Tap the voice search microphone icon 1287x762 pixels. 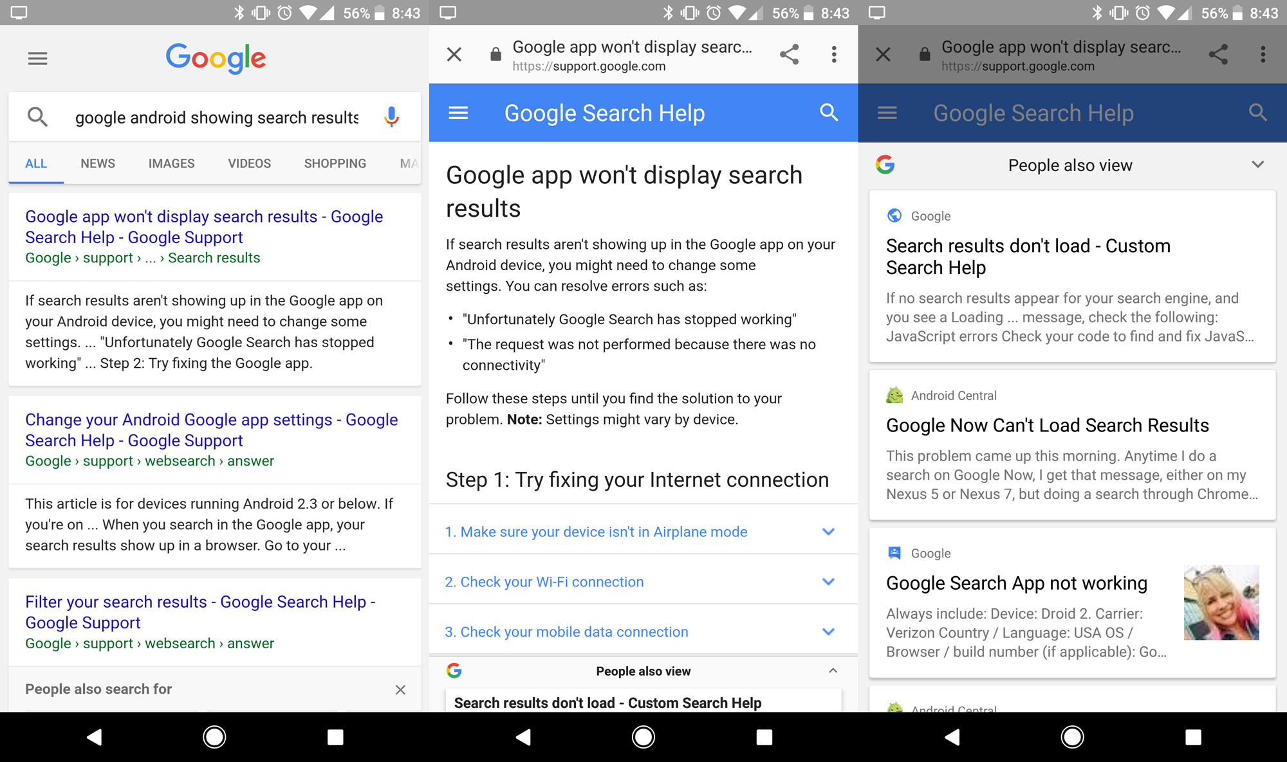tap(391, 117)
